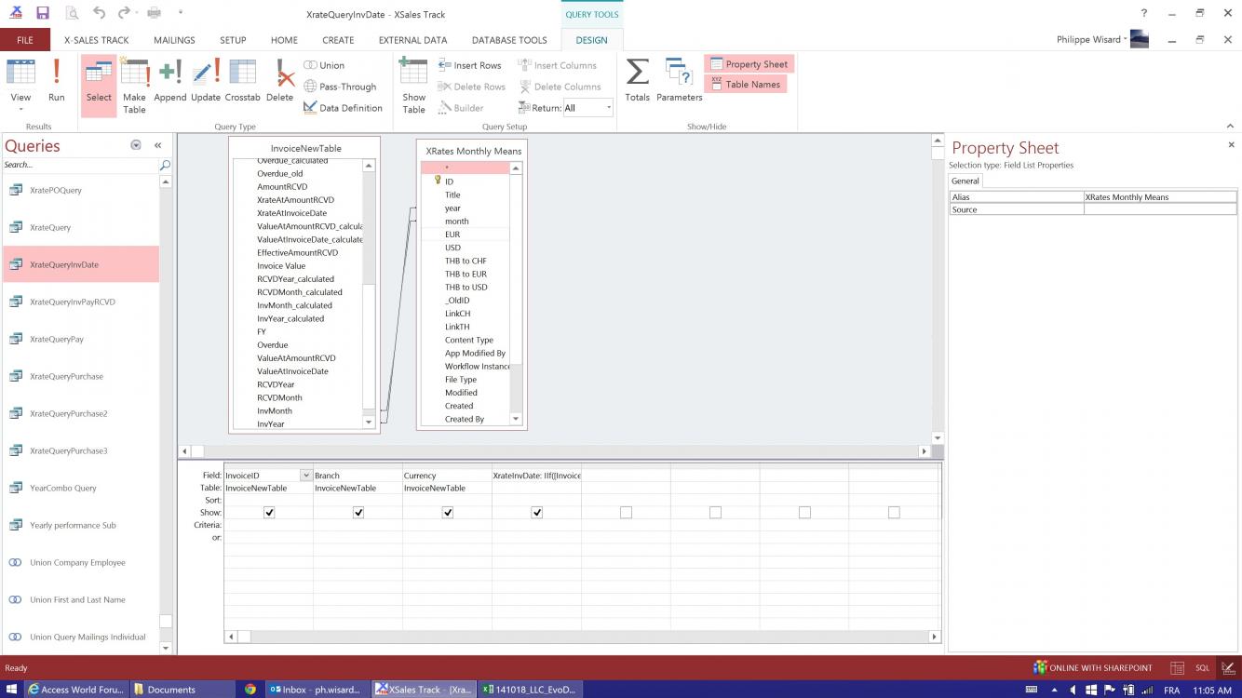Click Insert Rows in Query Setup

pos(469,65)
